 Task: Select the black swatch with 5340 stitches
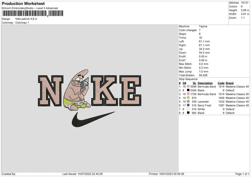point(188,90)
